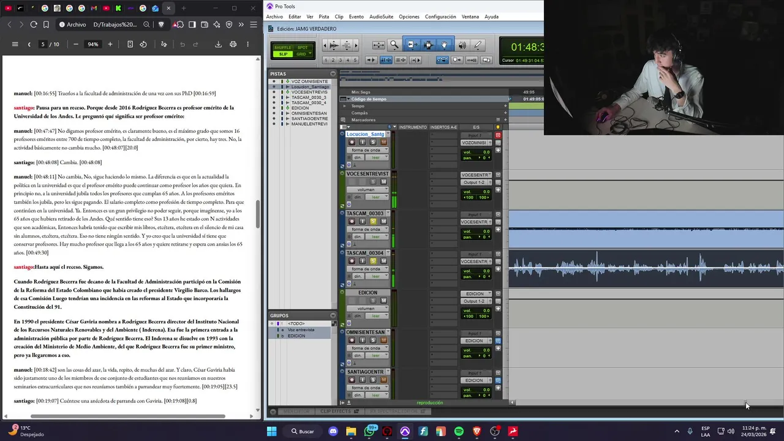
Task: Click the TASCAM_00304 waveform clip
Action: (x=646, y=268)
